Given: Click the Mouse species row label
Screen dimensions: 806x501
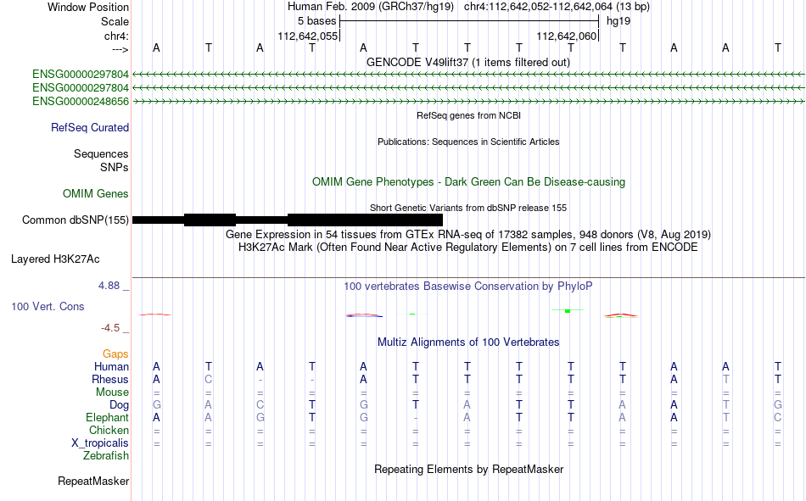Looking at the screenshot, I should 113,392.
